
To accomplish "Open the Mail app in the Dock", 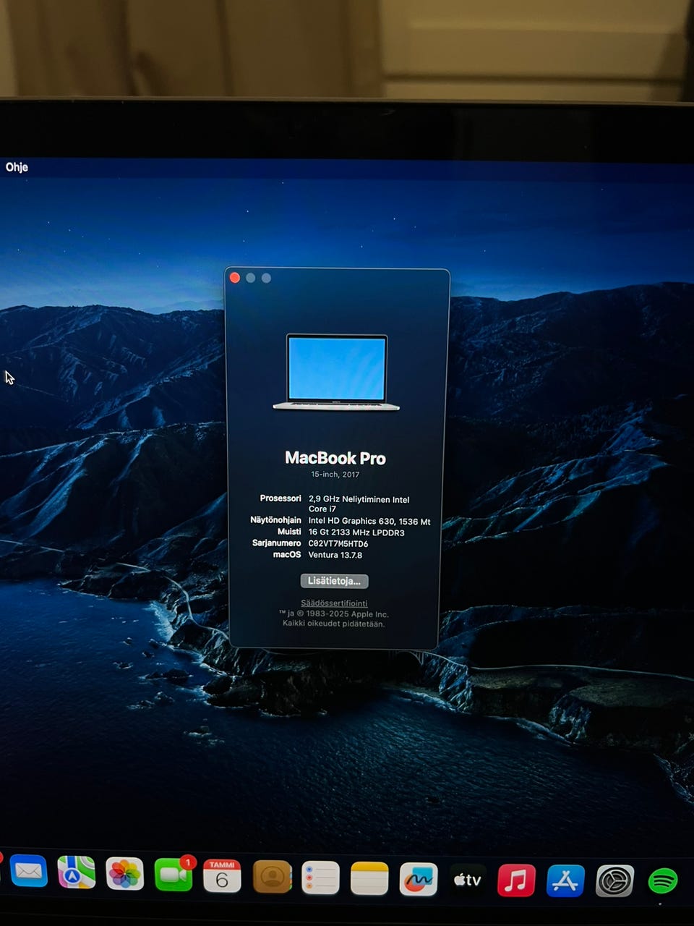I will [29, 872].
